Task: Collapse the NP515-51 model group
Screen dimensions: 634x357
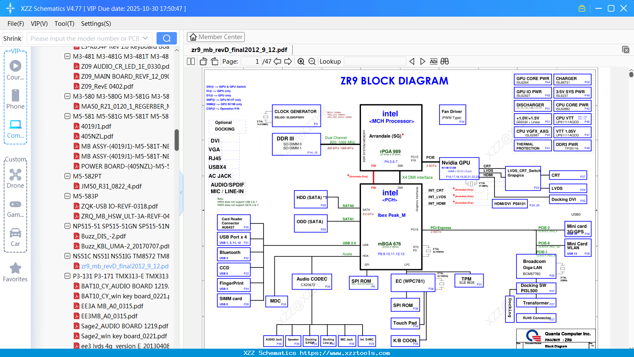Action: click(x=67, y=226)
